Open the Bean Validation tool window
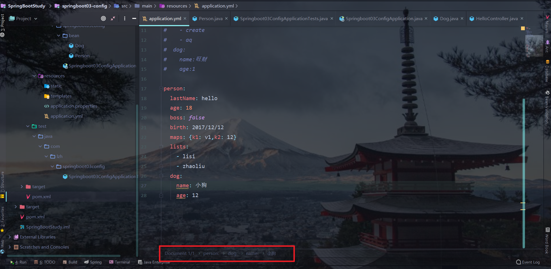 pos(547,107)
